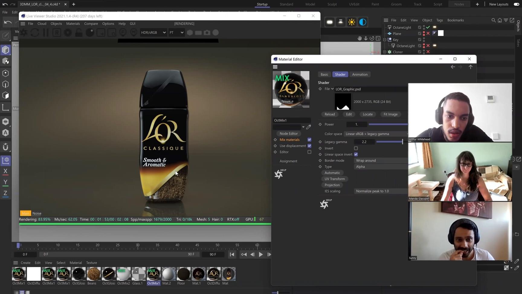Screen dimensions: 522x294
Task: Switch to the Animation tab
Action: (360, 74)
